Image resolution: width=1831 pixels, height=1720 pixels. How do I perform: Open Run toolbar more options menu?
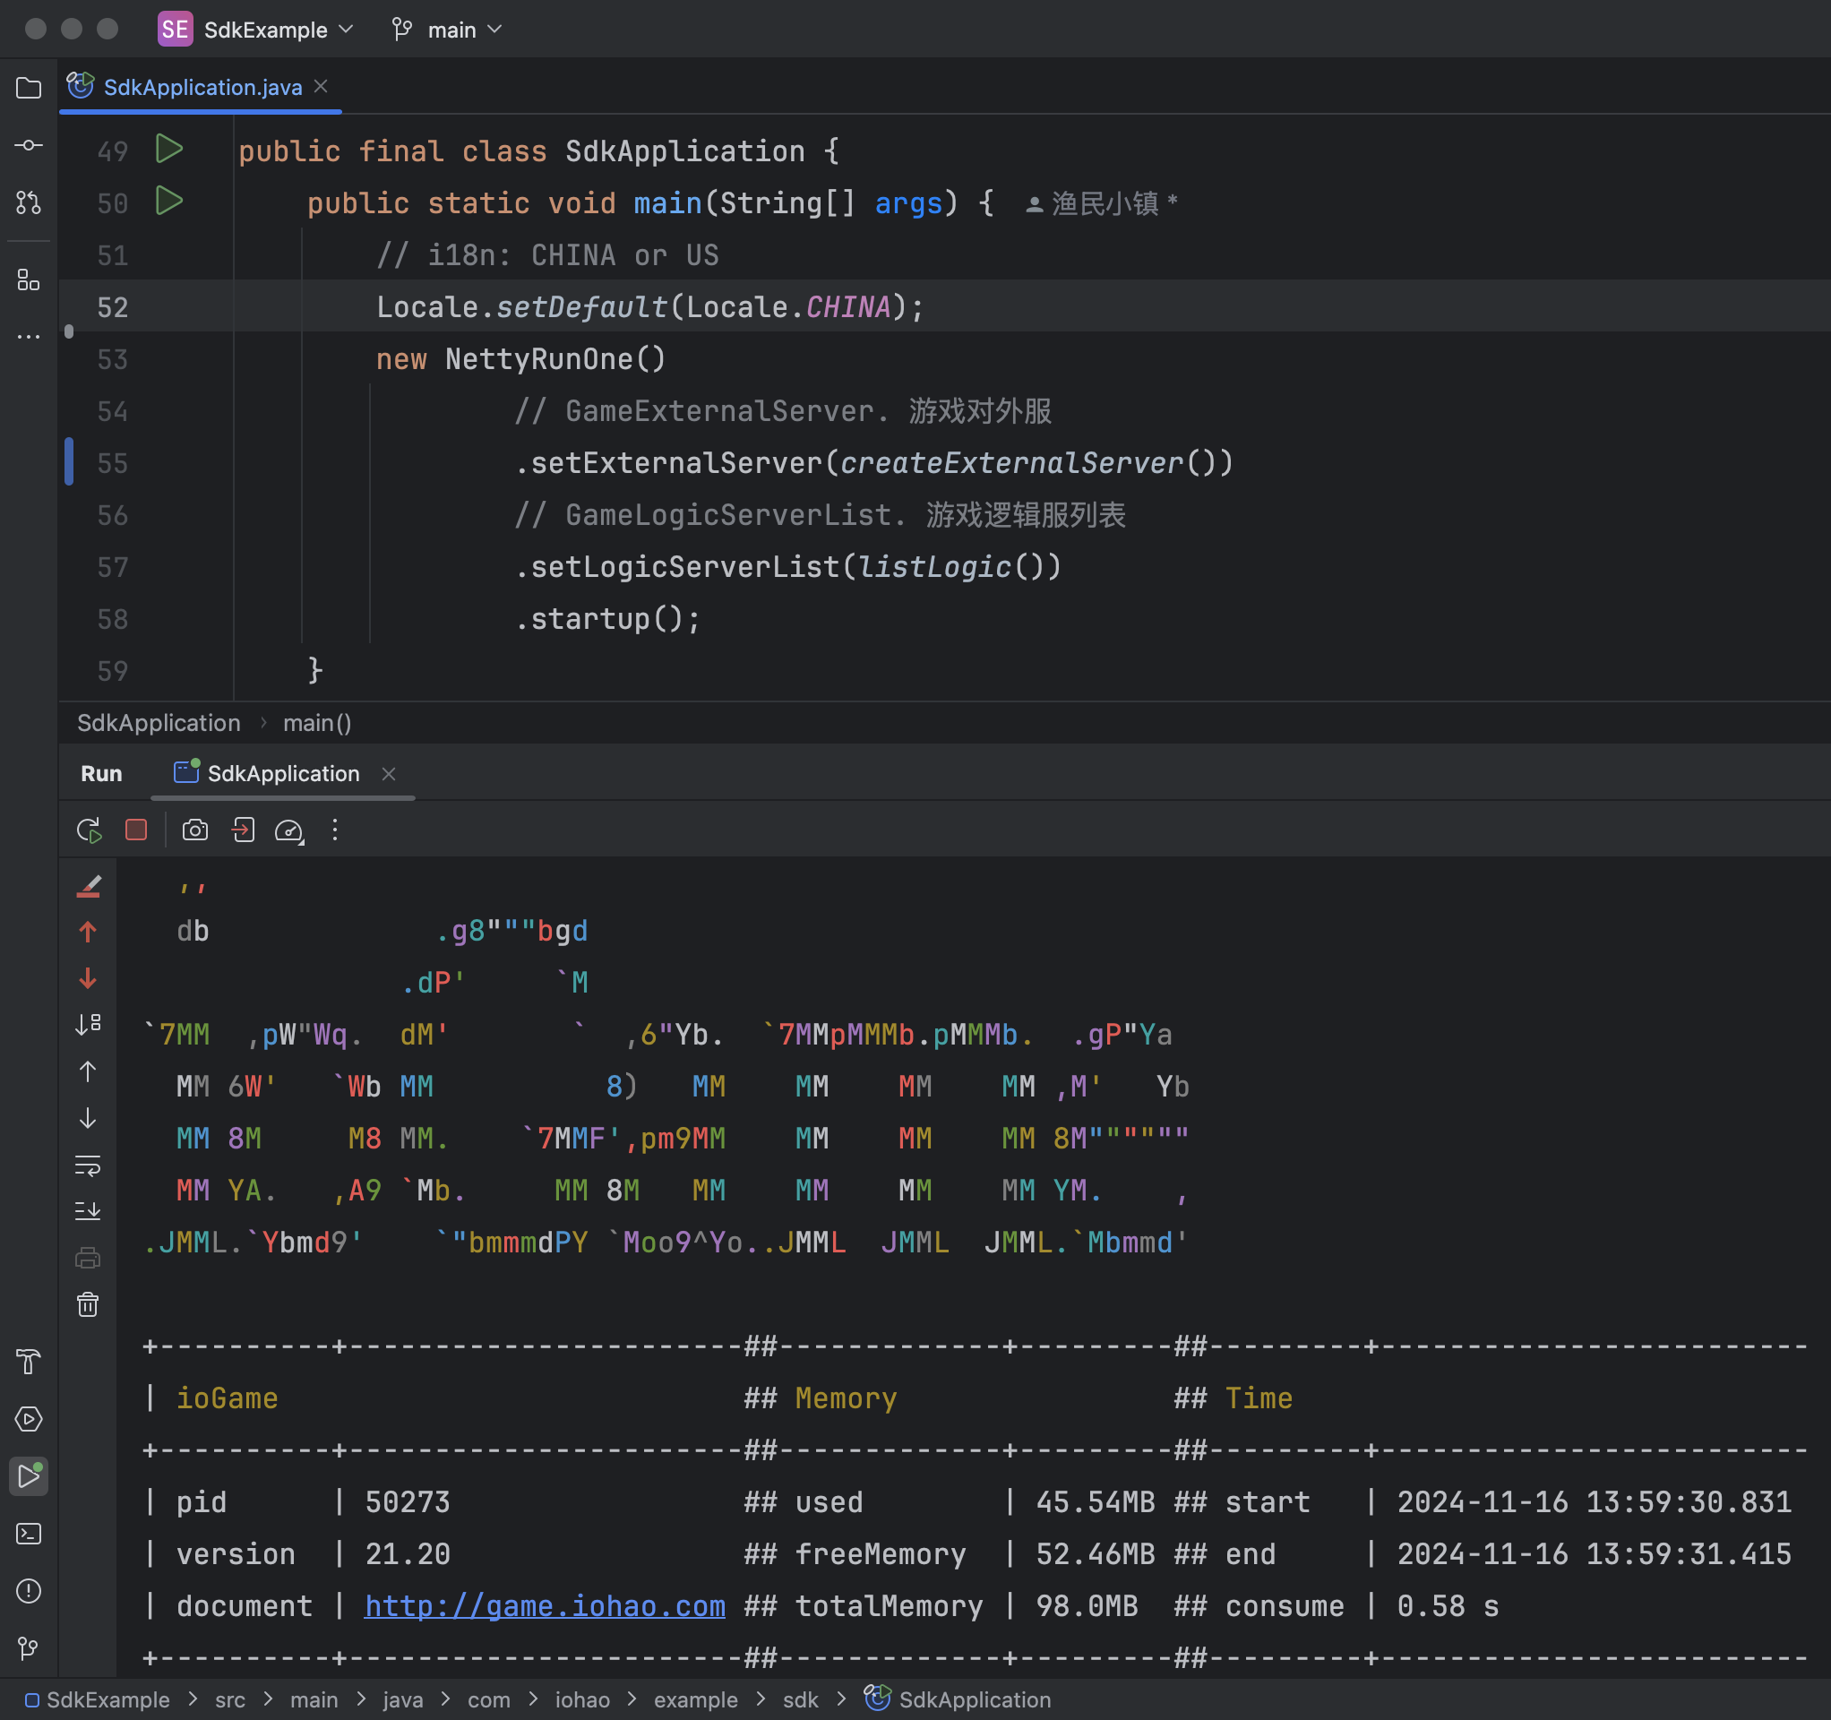pyautogui.click(x=335, y=830)
